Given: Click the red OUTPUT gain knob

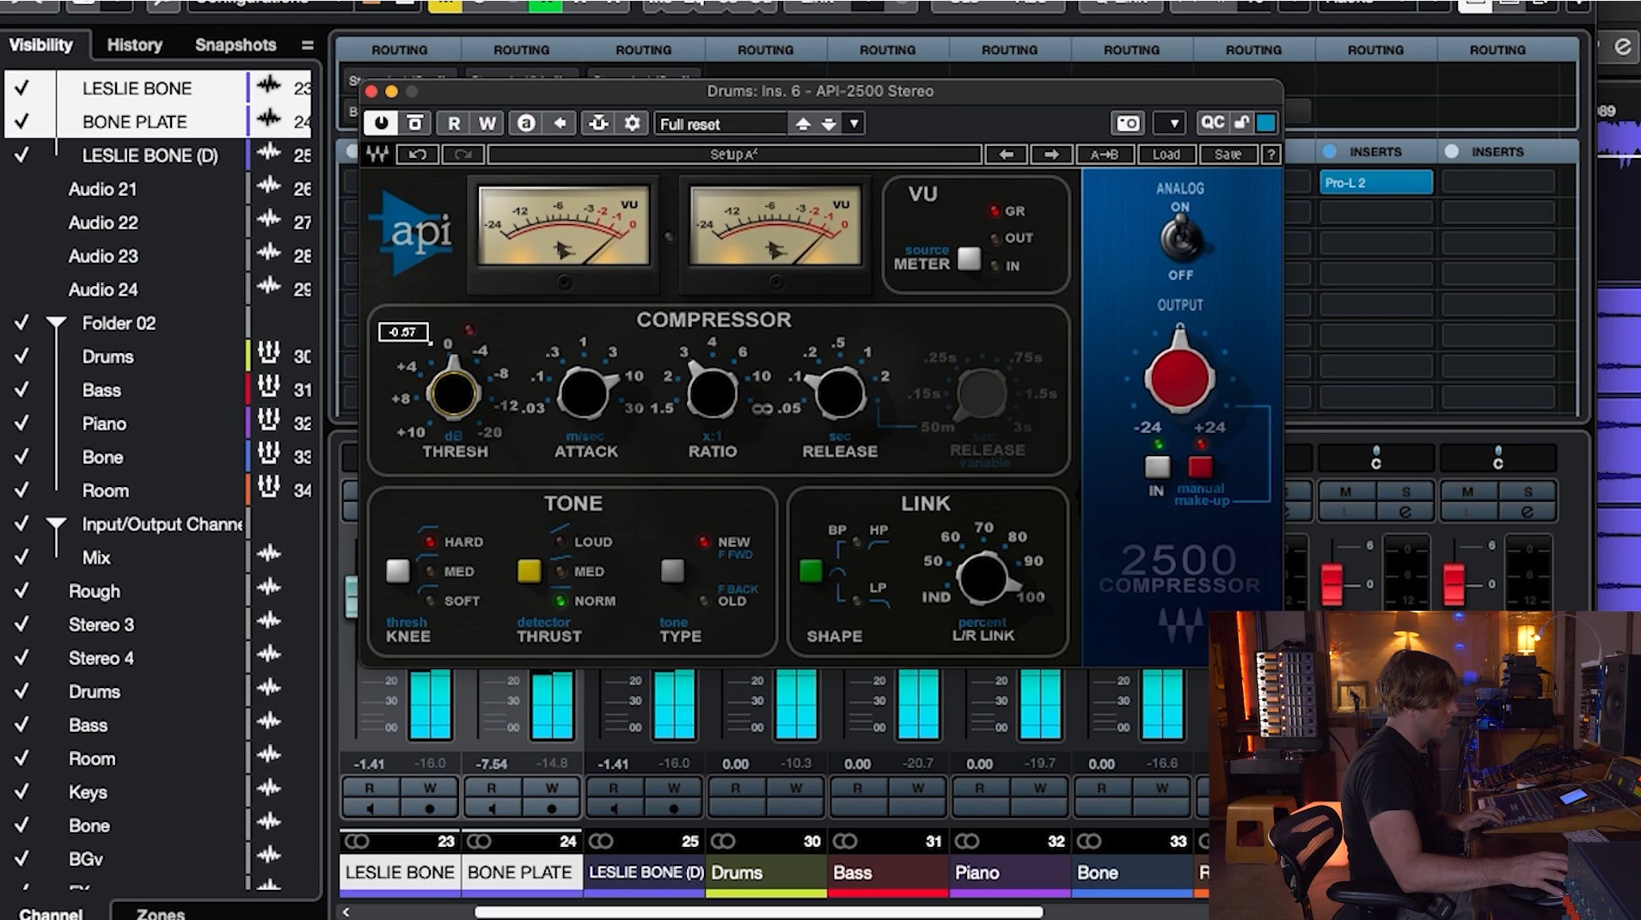Looking at the screenshot, I should point(1179,379).
